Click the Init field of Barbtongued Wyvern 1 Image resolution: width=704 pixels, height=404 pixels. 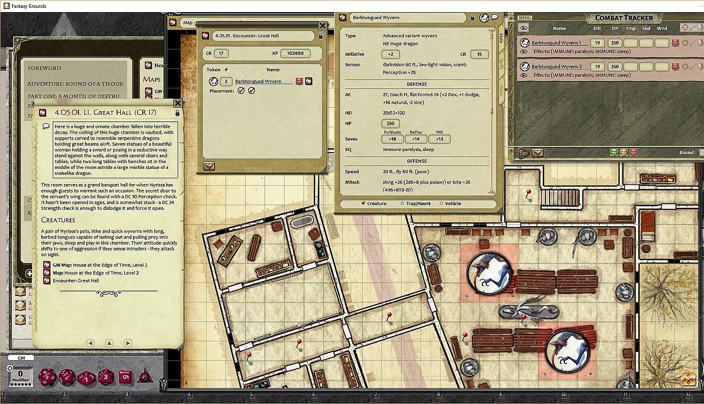coord(597,43)
